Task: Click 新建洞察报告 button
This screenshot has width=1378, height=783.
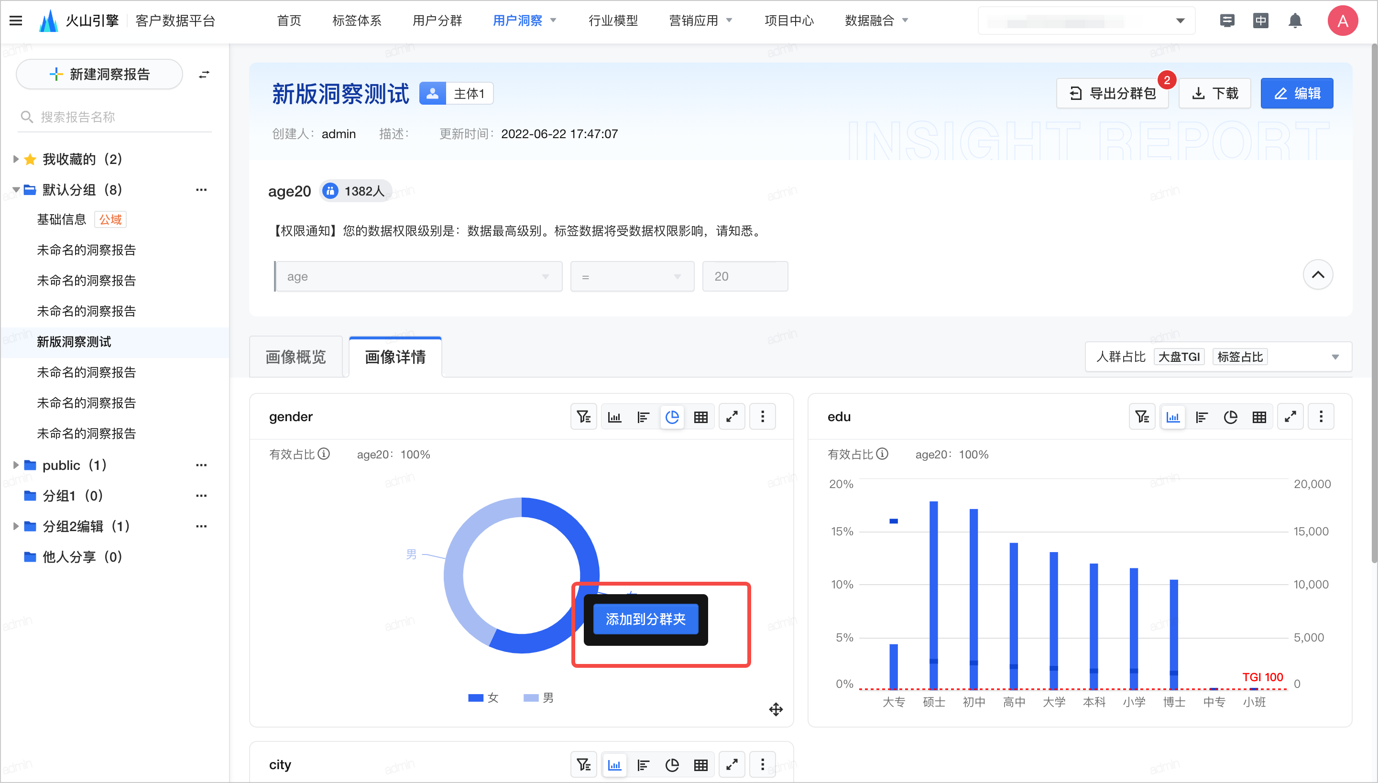Action: coord(99,74)
